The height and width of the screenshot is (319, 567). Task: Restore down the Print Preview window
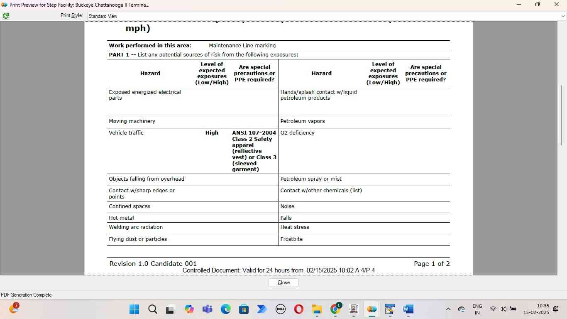click(538, 5)
